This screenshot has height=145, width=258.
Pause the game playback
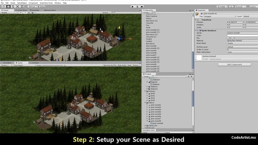137,6
